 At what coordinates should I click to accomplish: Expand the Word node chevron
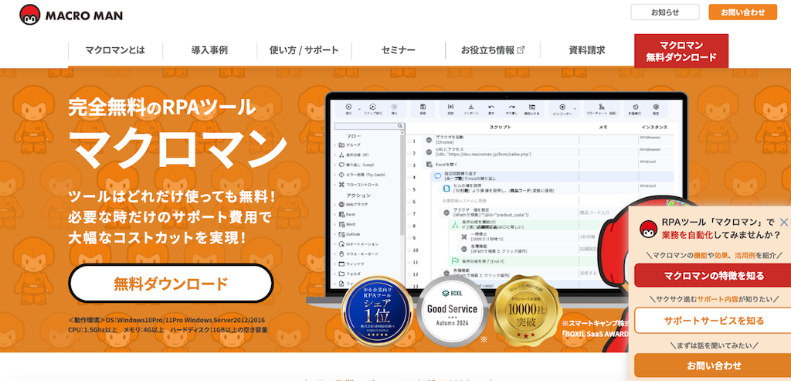pyautogui.click(x=335, y=224)
